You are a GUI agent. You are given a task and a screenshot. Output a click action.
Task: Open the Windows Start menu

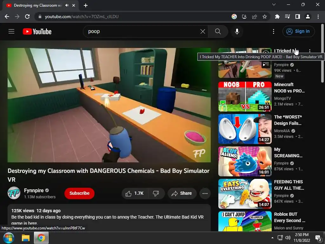(9, 238)
